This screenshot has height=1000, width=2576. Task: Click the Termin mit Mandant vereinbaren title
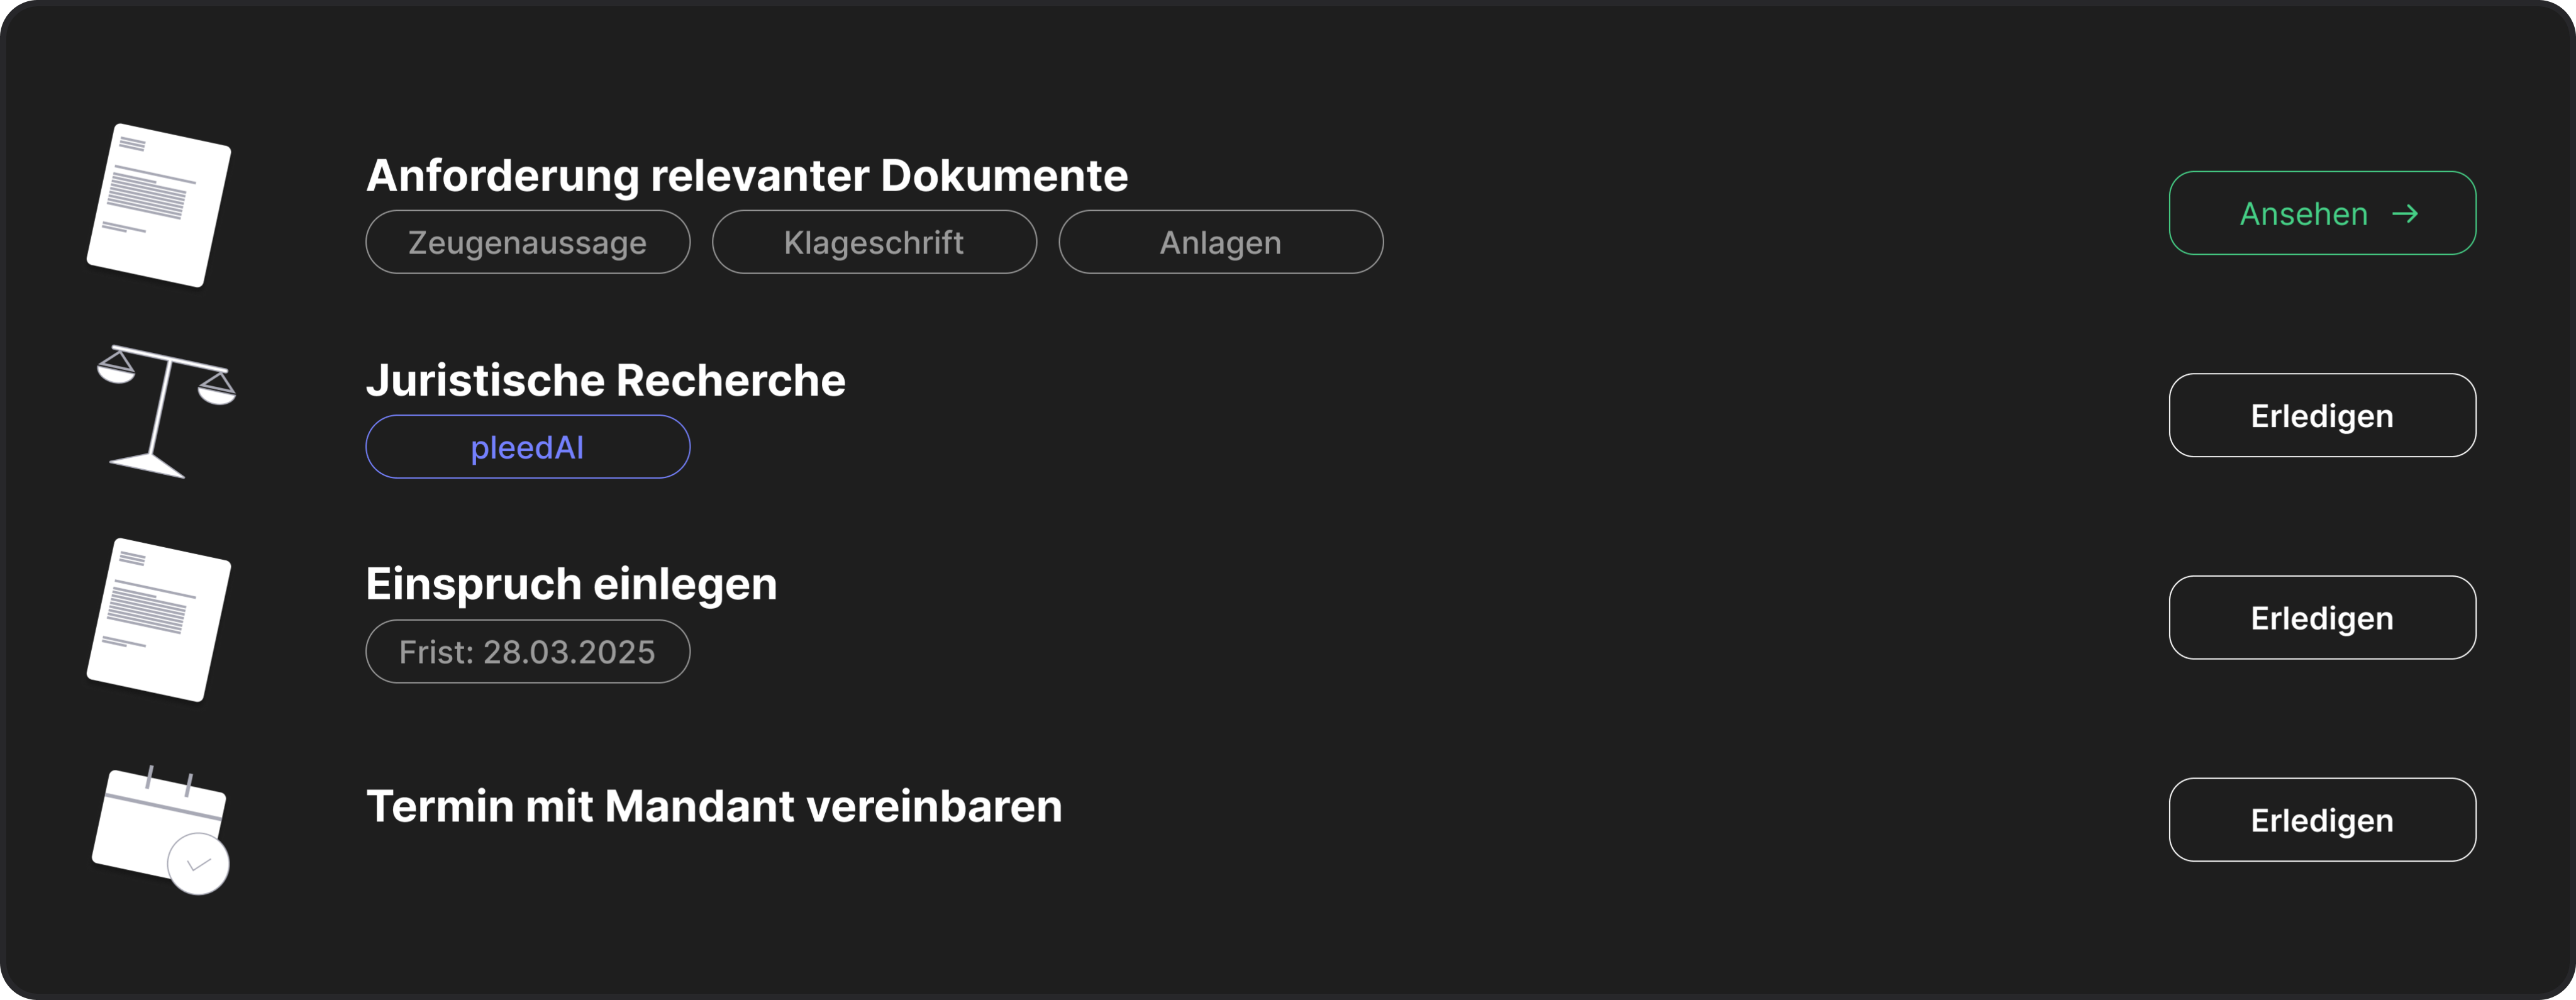click(715, 805)
